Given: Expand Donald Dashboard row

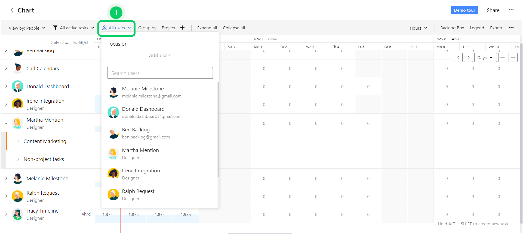Looking at the screenshot, I should pyautogui.click(x=6, y=86).
